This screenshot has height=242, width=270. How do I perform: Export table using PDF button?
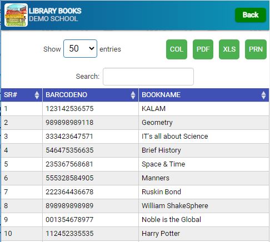point(203,49)
